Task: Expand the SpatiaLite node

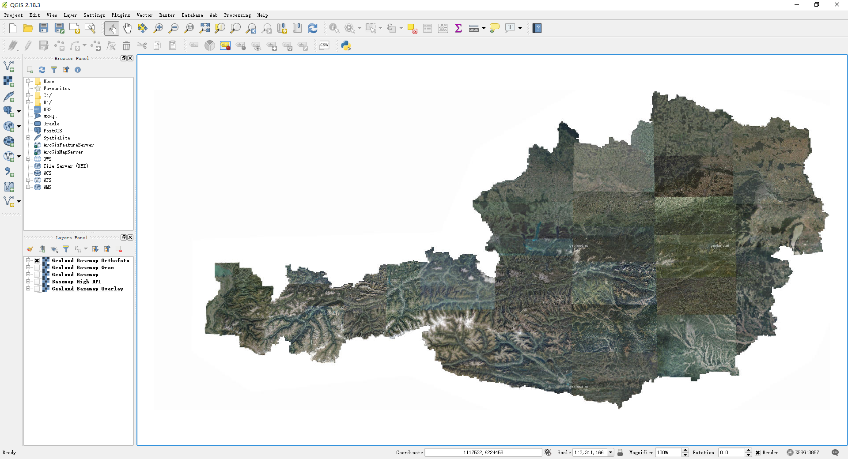Action: pyautogui.click(x=28, y=138)
